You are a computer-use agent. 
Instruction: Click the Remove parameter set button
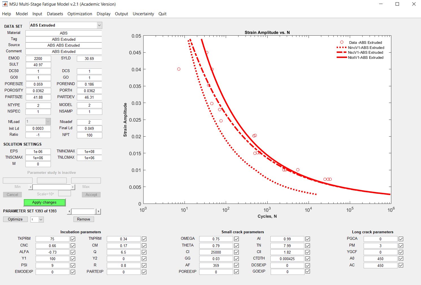pos(84,219)
